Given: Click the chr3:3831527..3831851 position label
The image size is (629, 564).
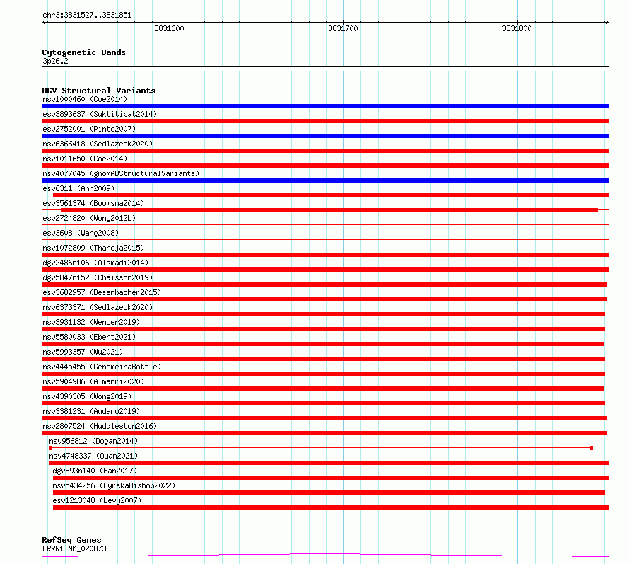Looking at the screenshot, I should [87, 16].
